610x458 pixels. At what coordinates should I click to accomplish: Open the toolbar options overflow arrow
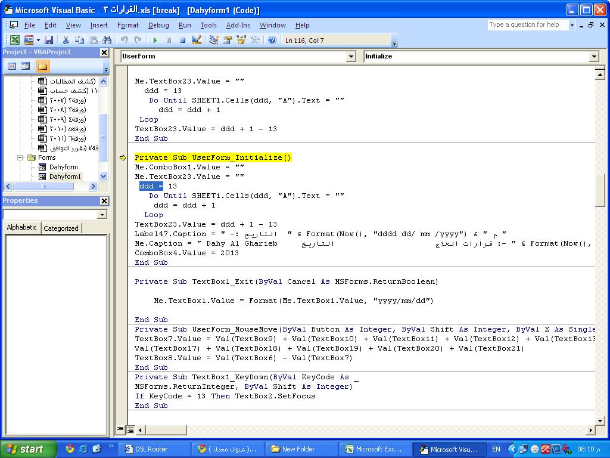(394, 43)
